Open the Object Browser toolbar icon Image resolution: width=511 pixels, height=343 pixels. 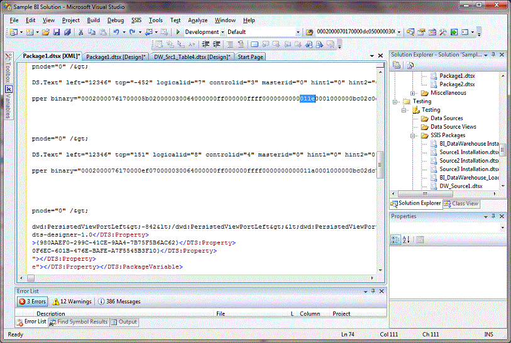pos(432,32)
